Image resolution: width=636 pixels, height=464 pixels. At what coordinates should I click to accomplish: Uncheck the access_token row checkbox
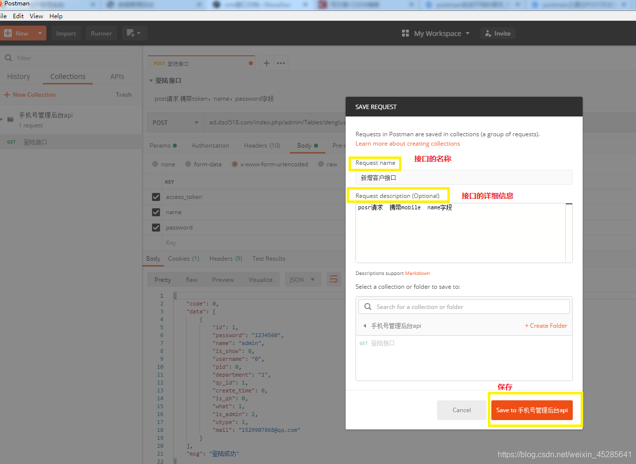tap(156, 197)
